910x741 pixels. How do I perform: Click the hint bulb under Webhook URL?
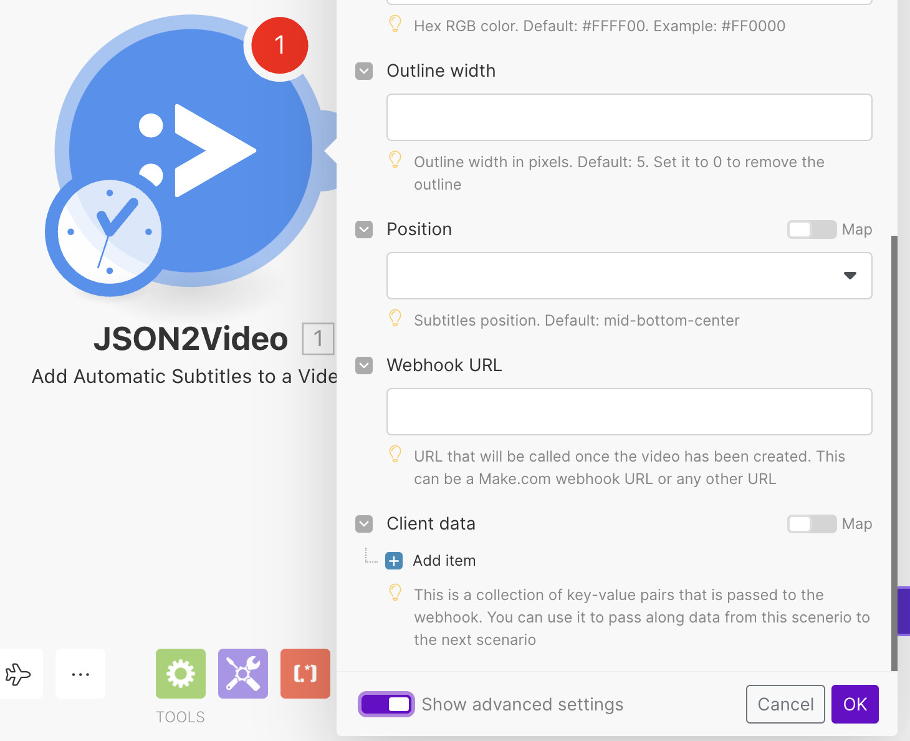click(x=395, y=454)
